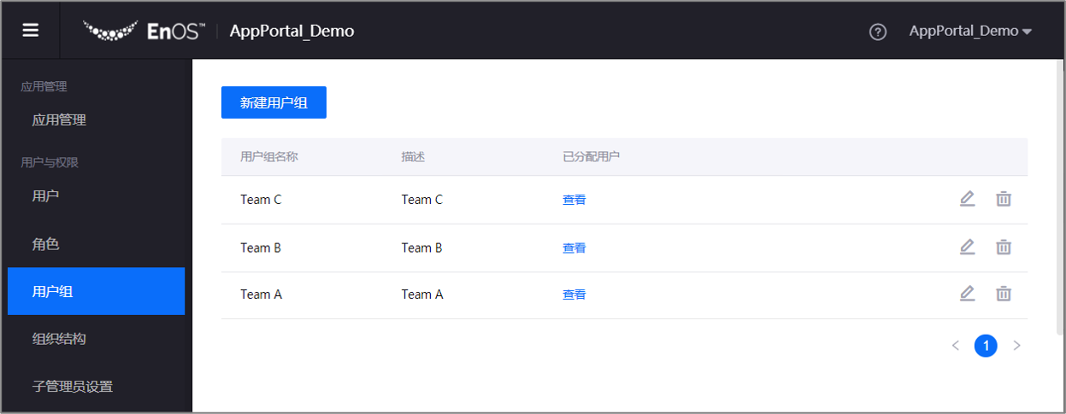Image resolution: width=1066 pixels, height=414 pixels.
Task: View assigned users for Team B
Action: (574, 248)
